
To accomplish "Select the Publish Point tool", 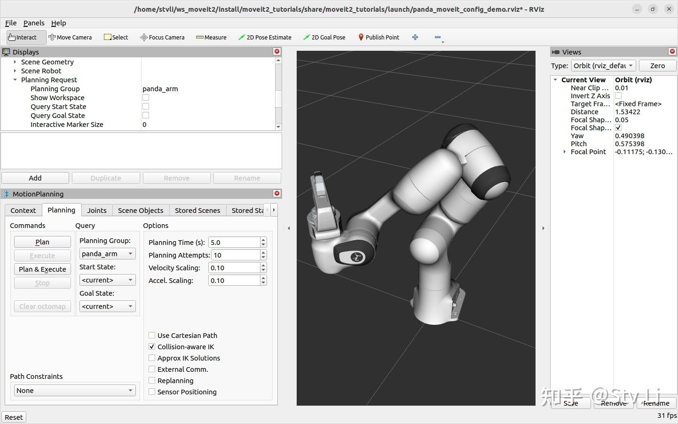I will tap(378, 37).
